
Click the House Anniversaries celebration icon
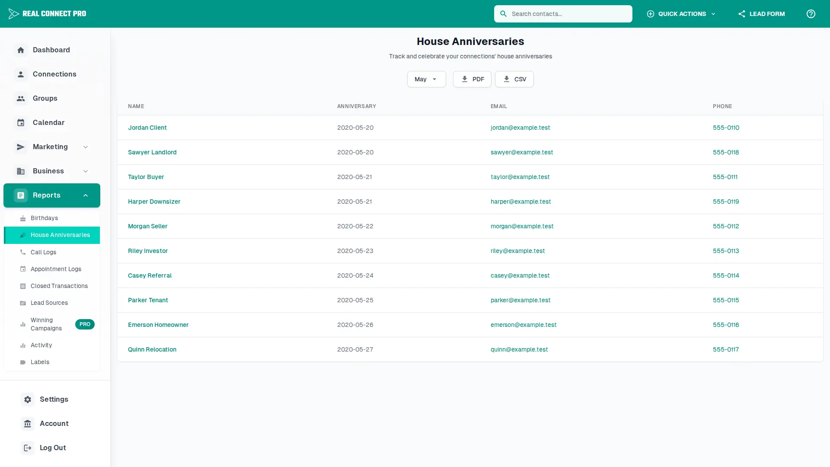point(23,235)
